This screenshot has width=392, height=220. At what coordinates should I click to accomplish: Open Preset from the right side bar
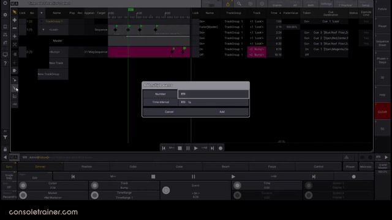tap(382, 26)
